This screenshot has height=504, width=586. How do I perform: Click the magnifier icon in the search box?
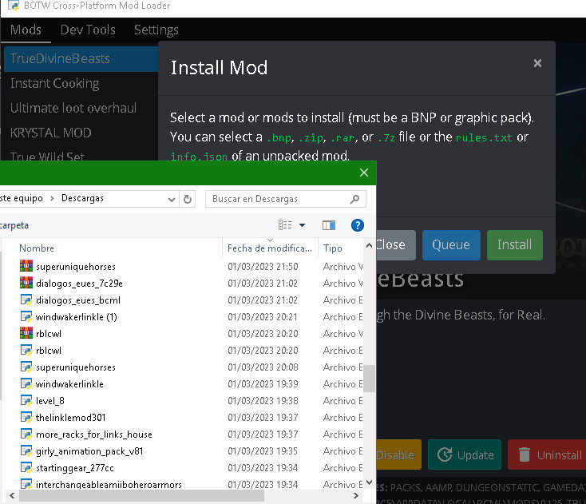click(355, 199)
